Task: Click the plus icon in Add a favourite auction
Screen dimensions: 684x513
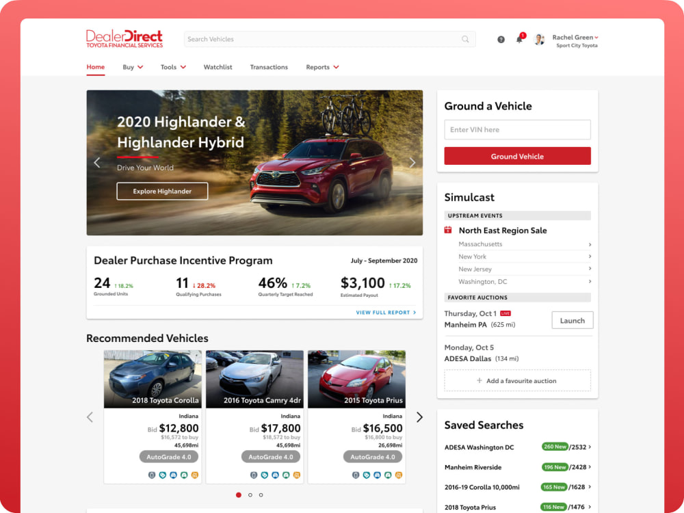Action: [x=479, y=381]
